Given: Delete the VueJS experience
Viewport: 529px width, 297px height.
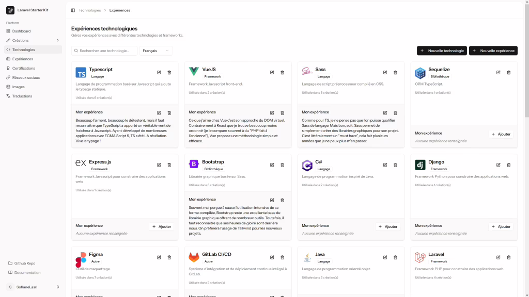Looking at the screenshot, I should pos(283,113).
